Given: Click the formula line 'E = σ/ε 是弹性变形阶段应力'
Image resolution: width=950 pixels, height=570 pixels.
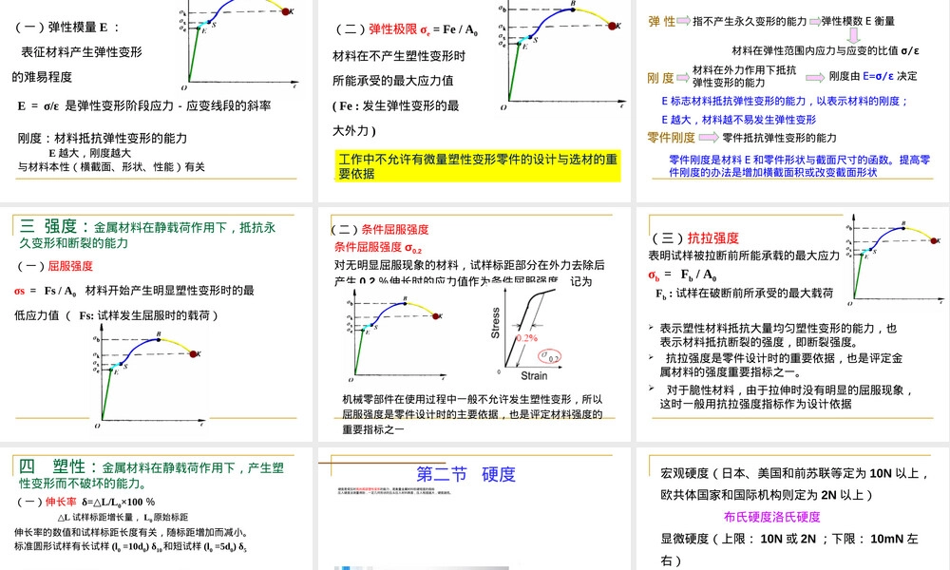Looking at the screenshot, I should [x=143, y=106].
